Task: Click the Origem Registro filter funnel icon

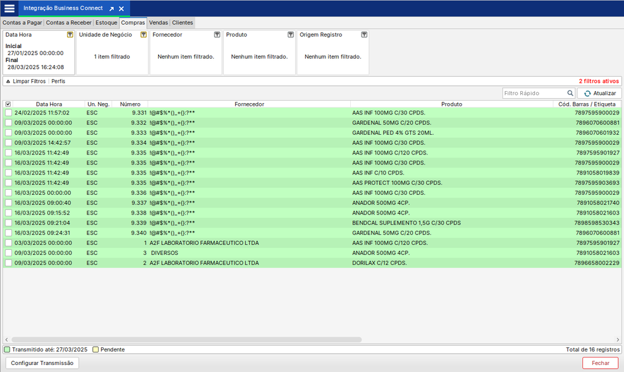Action: [364, 35]
